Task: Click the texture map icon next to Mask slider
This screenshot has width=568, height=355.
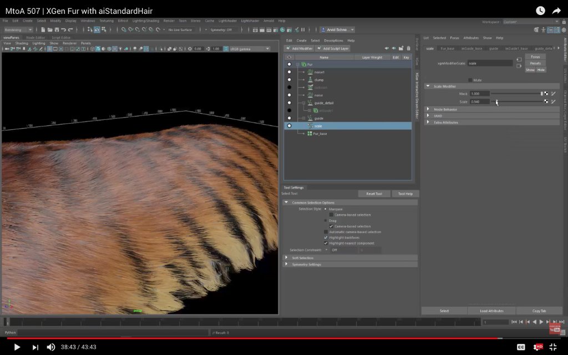Action: coord(546,93)
